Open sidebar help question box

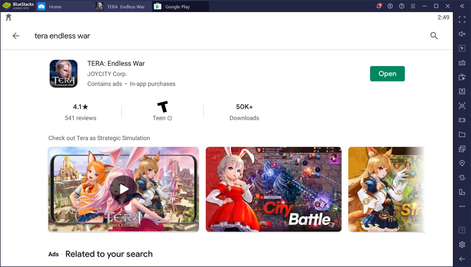(x=462, y=230)
